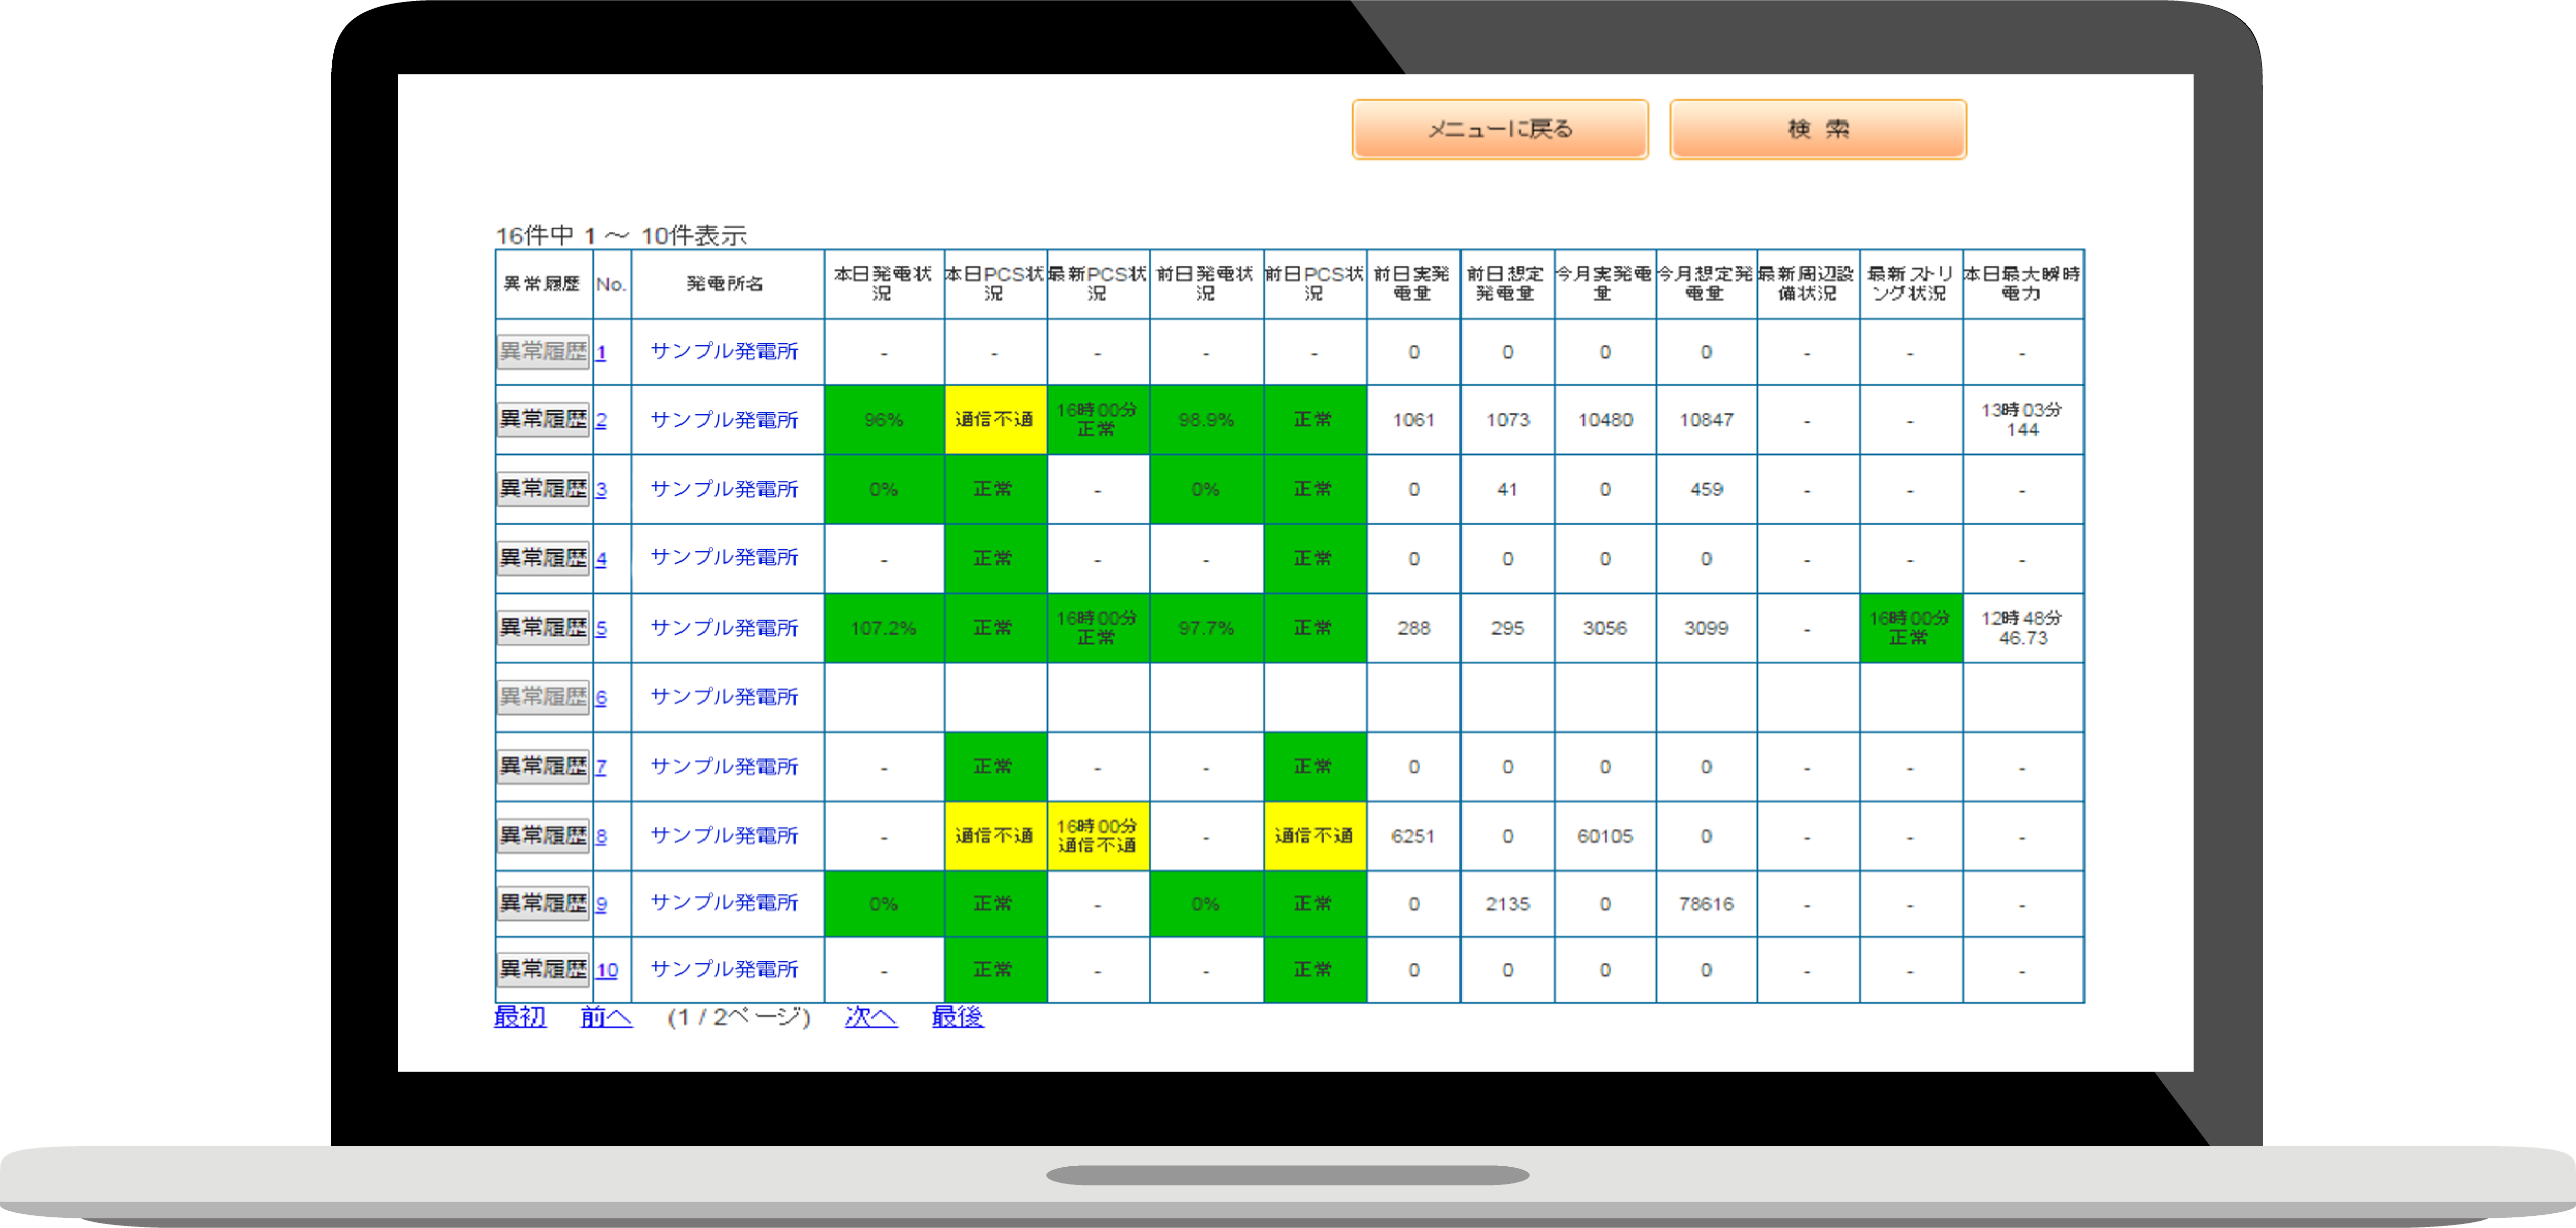2576x1228 pixels.
Task: Open plant number link 4
Action: (x=601, y=558)
